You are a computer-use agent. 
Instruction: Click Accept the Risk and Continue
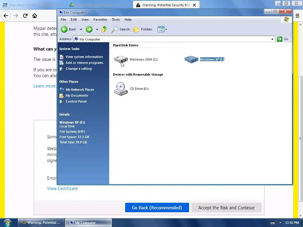pyautogui.click(x=226, y=208)
